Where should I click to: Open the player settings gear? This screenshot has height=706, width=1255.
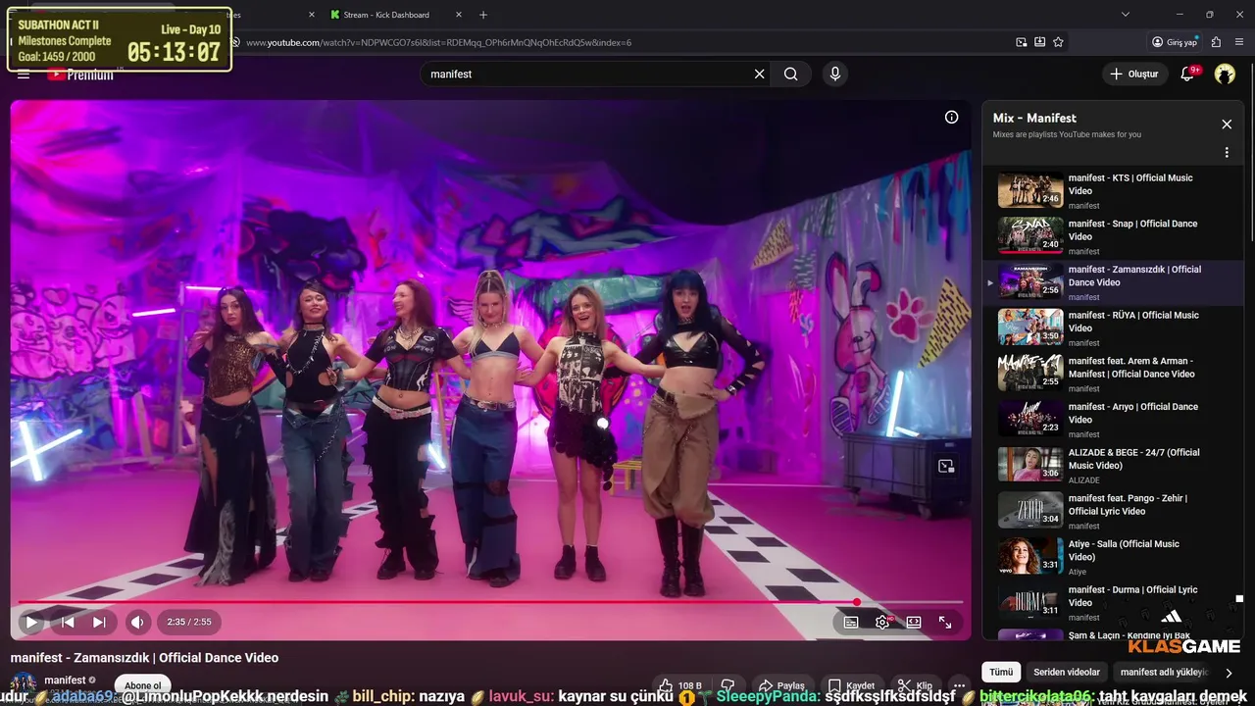pyautogui.click(x=882, y=622)
